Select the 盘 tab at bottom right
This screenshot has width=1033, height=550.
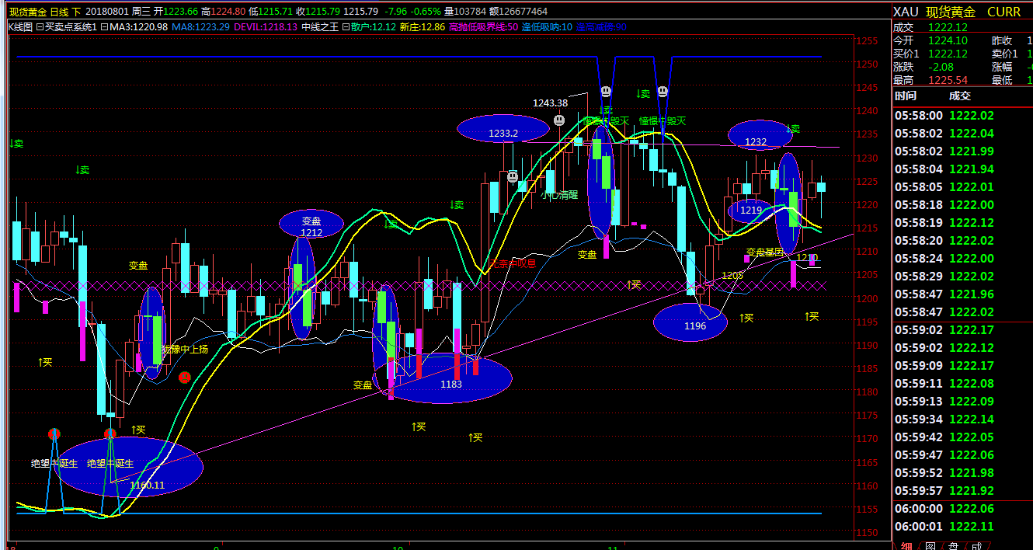[953, 546]
